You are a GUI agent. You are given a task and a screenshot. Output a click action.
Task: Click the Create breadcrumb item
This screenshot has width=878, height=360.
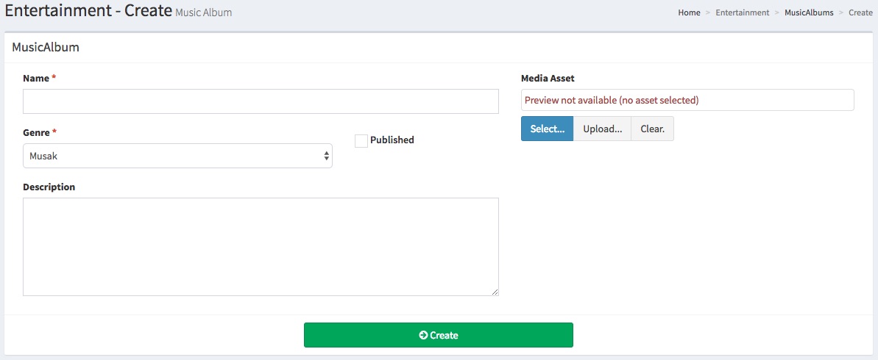tap(860, 12)
